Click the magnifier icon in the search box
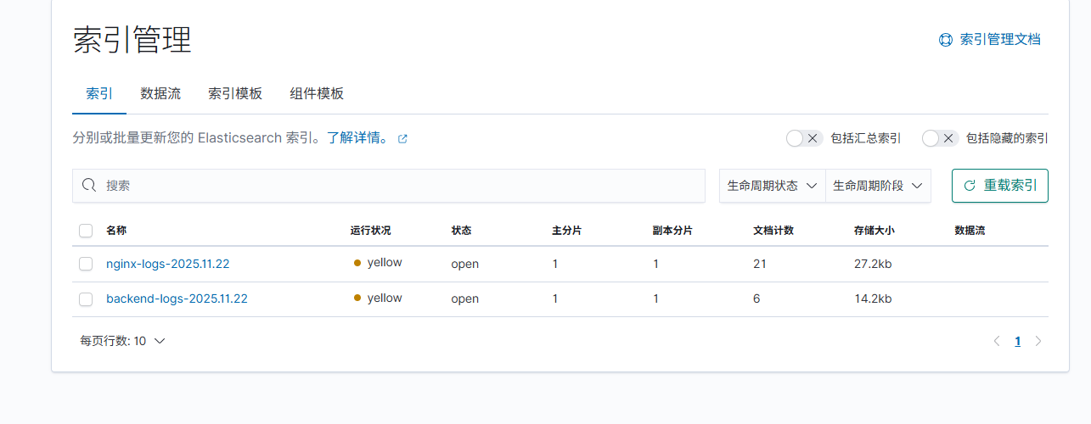The image size is (1091, 424). [89, 186]
